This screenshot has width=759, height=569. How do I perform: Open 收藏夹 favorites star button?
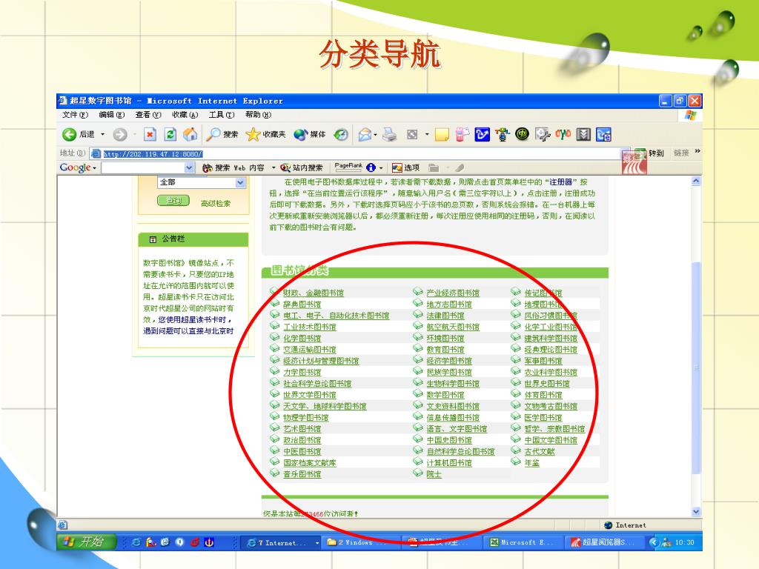(266, 135)
